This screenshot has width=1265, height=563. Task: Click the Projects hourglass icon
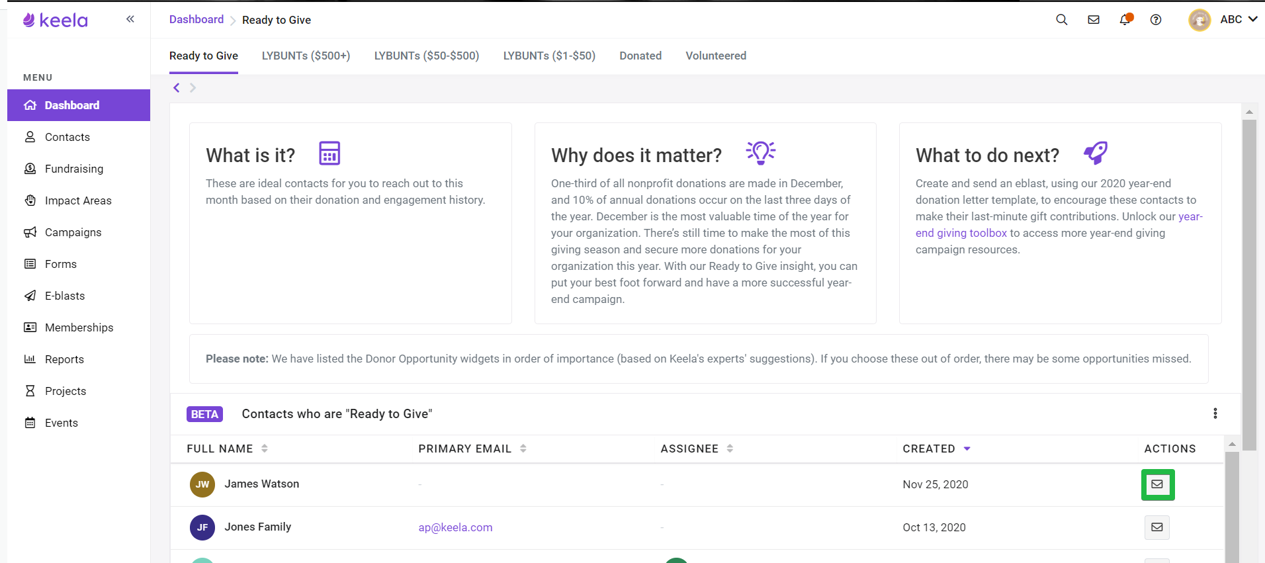point(30,391)
